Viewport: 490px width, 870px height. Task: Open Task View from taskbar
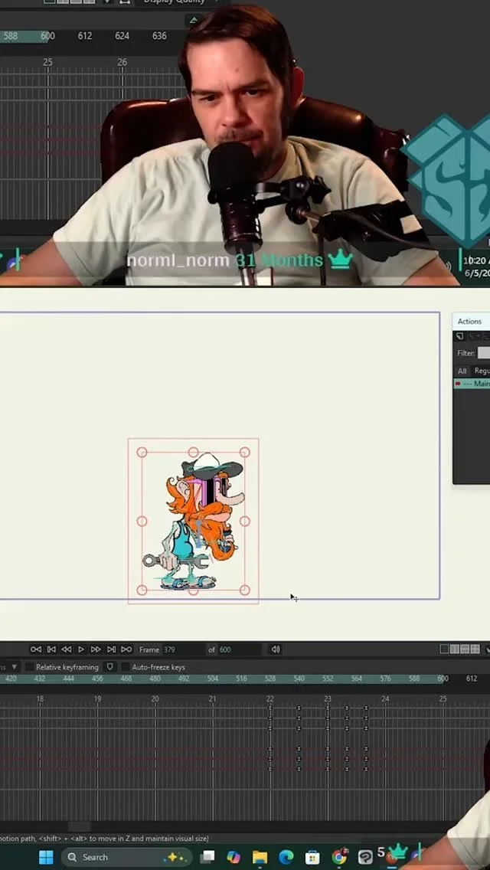click(x=207, y=857)
